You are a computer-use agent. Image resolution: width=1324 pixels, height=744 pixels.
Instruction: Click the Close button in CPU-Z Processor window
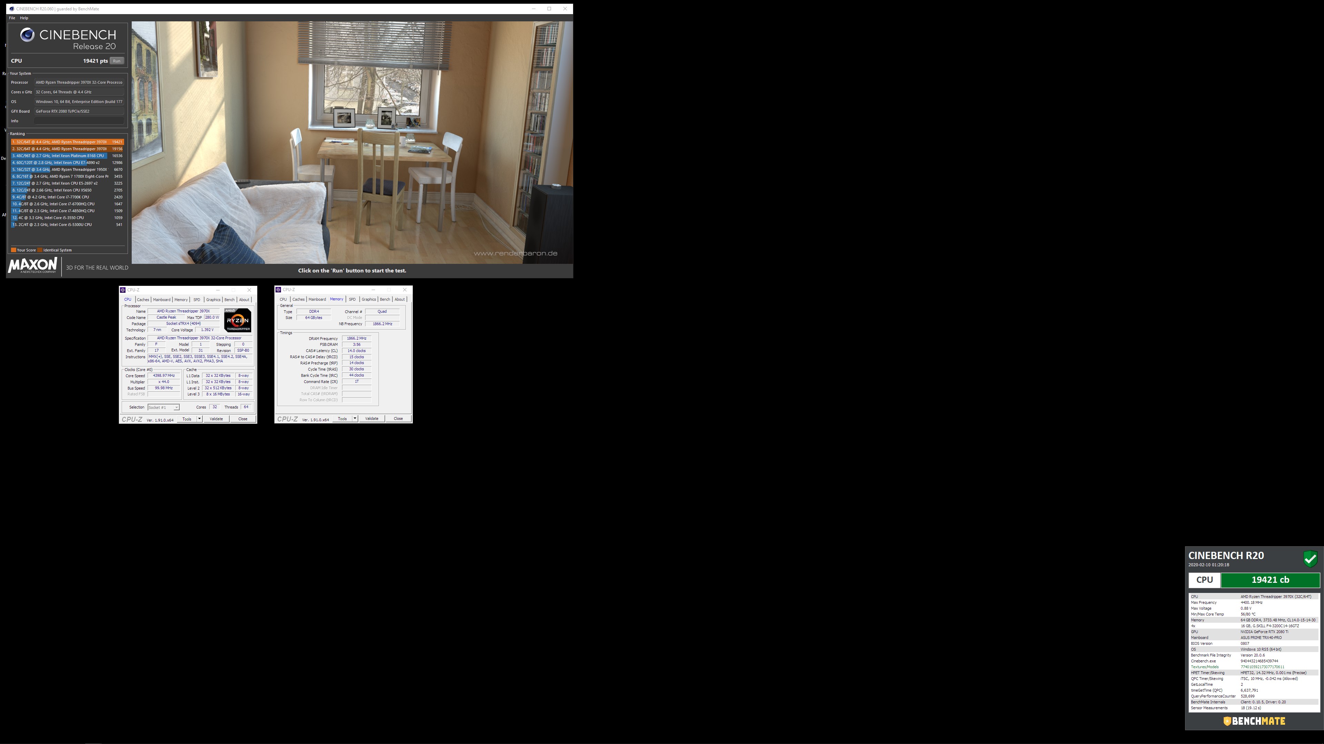[243, 419]
